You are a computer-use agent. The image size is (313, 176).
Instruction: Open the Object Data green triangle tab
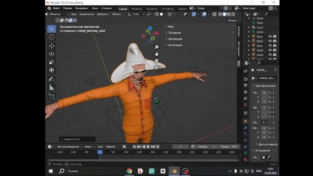pyautogui.click(x=246, y=153)
